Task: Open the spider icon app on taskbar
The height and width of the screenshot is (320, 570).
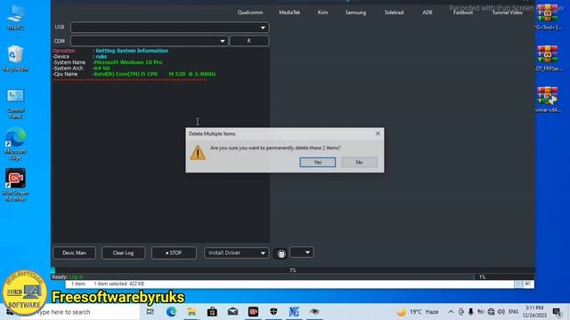Action: [314, 312]
